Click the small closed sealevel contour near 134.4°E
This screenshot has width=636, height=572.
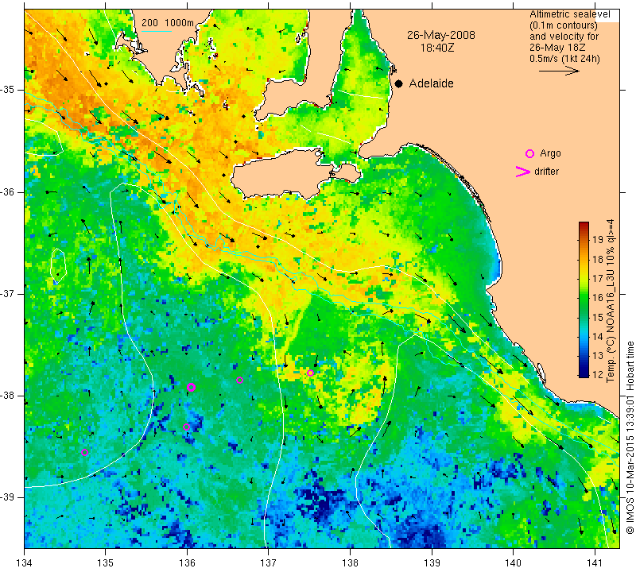(x=58, y=265)
